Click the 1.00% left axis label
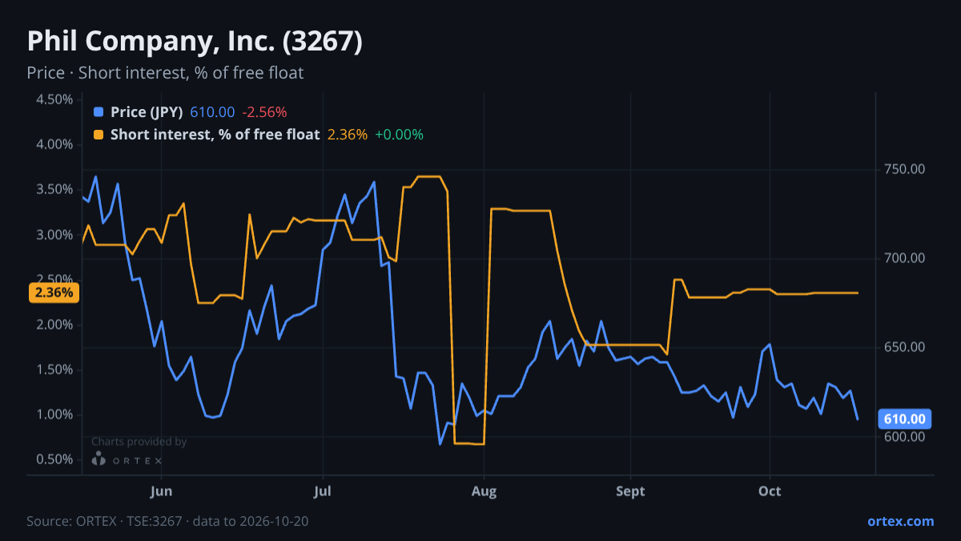 pyautogui.click(x=55, y=414)
